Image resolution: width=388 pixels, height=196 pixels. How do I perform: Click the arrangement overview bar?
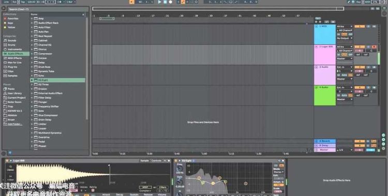pyautogui.click(x=218, y=9)
